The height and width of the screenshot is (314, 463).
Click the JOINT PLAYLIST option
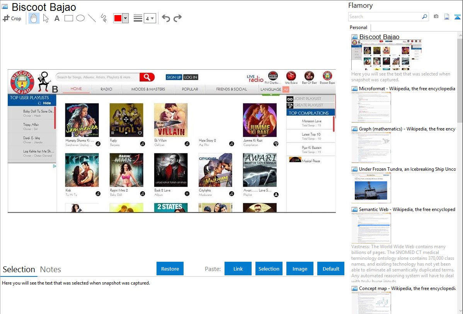(x=311, y=99)
